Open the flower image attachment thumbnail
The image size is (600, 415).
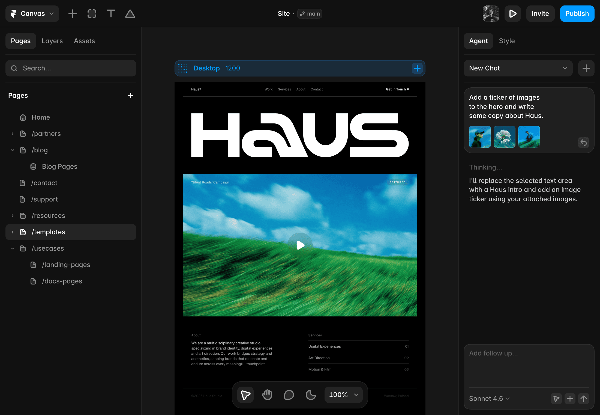click(x=505, y=137)
